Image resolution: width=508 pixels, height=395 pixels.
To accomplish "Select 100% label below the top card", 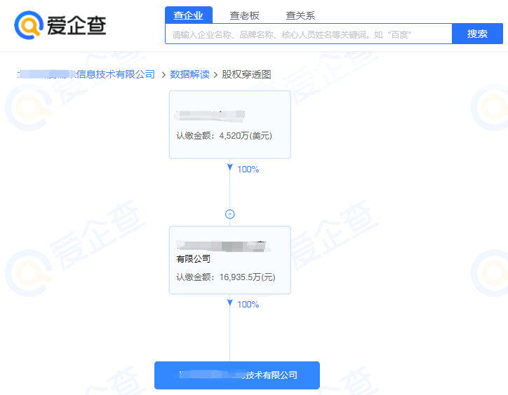I will pyautogui.click(x=248, y=169).
